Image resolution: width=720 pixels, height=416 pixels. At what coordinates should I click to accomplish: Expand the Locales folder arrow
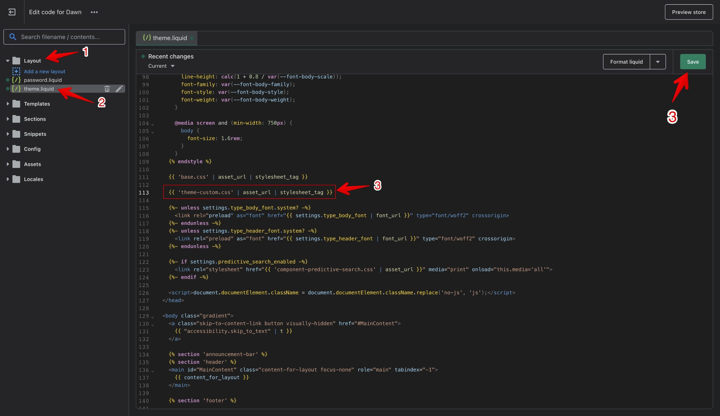(x=8, y=179)
